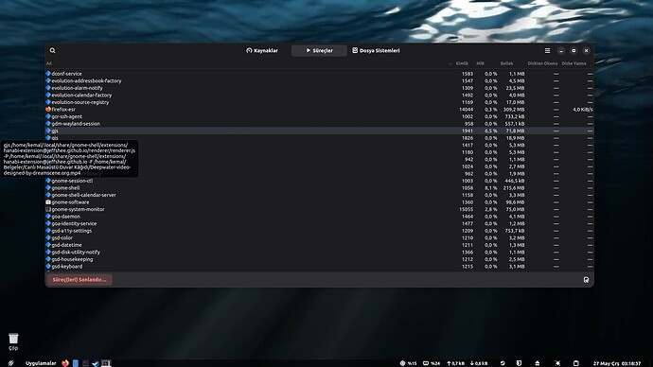Open the terminal icon in the panel
Screen dimensions: 653x367
coord(85,363)
